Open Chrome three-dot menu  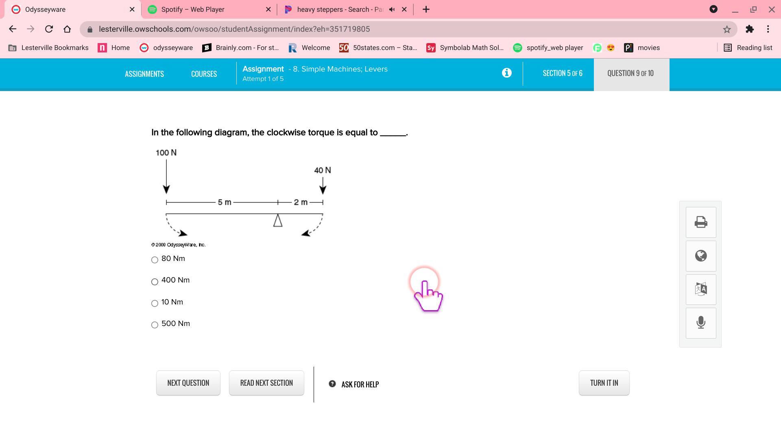click(x=768, y=29)
